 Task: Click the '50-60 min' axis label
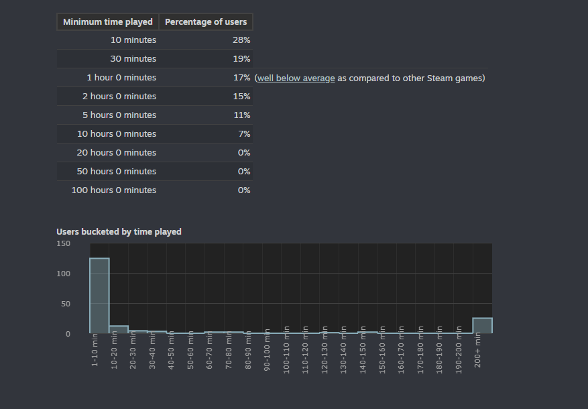190,350
